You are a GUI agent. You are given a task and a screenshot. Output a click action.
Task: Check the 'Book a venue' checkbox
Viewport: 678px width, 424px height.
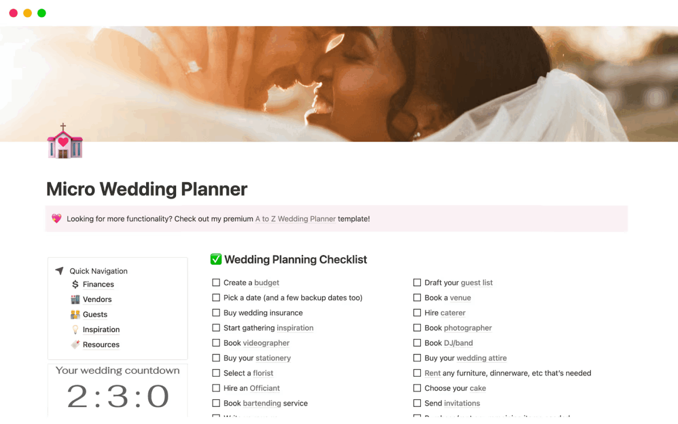(417, 298)
